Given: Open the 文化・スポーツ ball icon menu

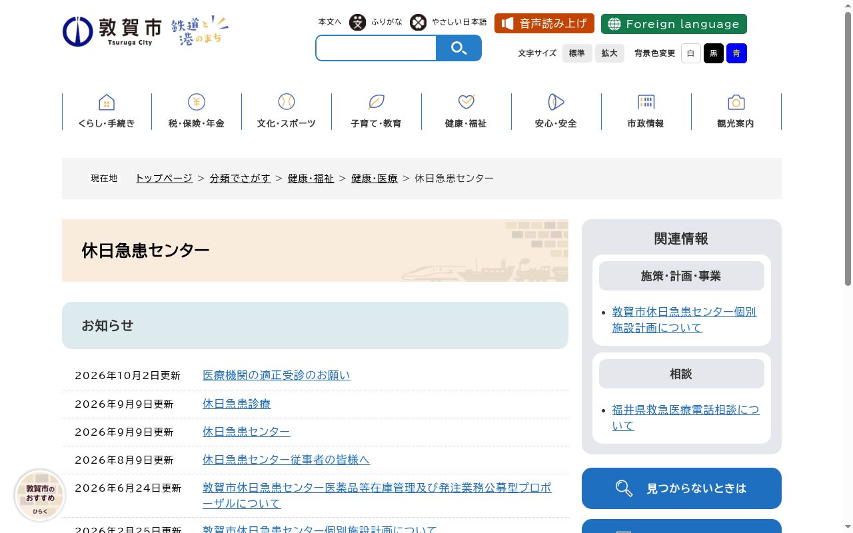Looking at the screenshot, I should point(287,111).
